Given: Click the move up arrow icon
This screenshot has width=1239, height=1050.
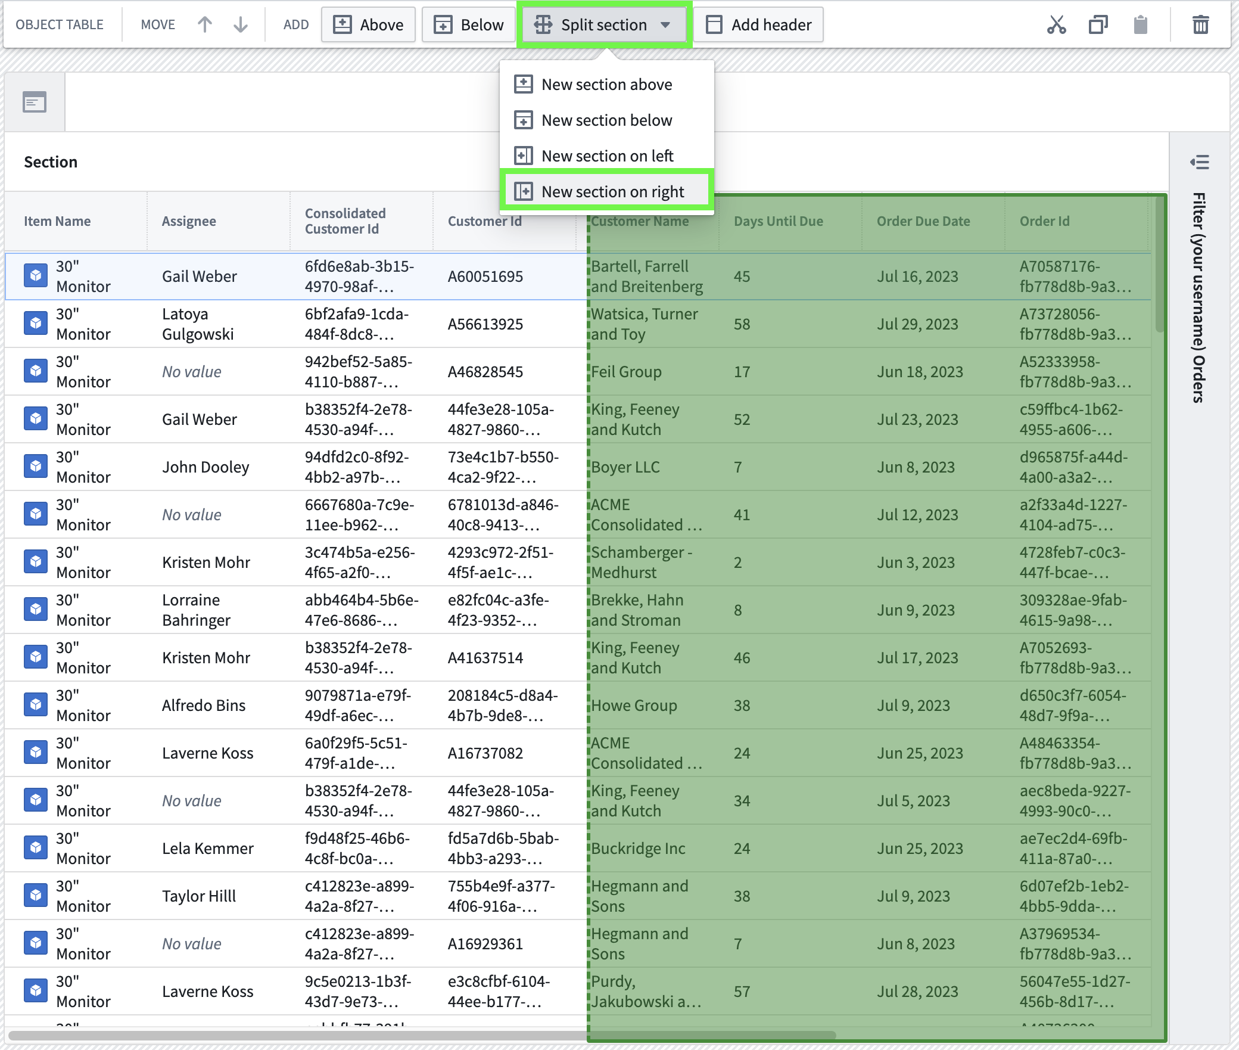Looking at the screenshot, I should click(x=205, y=24).
